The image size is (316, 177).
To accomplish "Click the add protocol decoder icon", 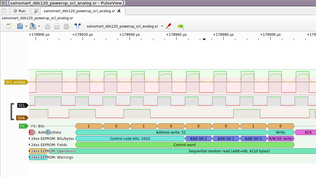I will (180, 26).
